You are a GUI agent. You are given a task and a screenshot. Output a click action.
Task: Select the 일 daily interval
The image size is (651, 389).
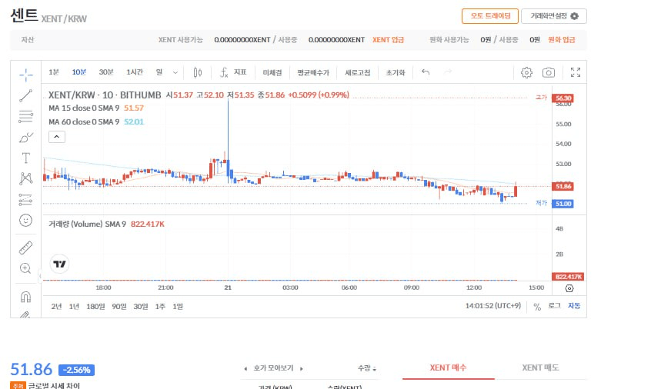tap(159, 72)
